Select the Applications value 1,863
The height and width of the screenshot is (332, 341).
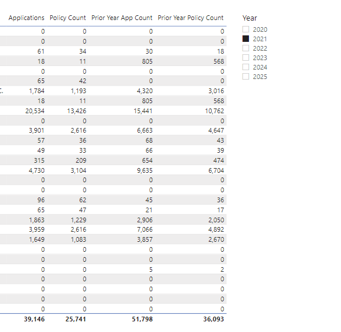[x=37, y=220]
